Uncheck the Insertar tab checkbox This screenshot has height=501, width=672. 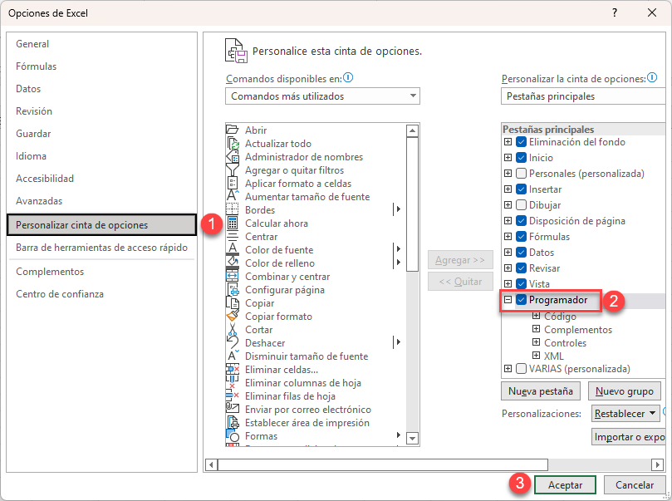coord(521,189)
